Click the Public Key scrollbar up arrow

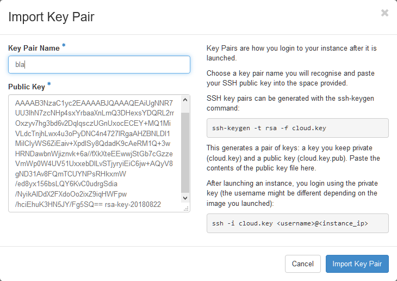pyautogui.click(x=185, y=100)
